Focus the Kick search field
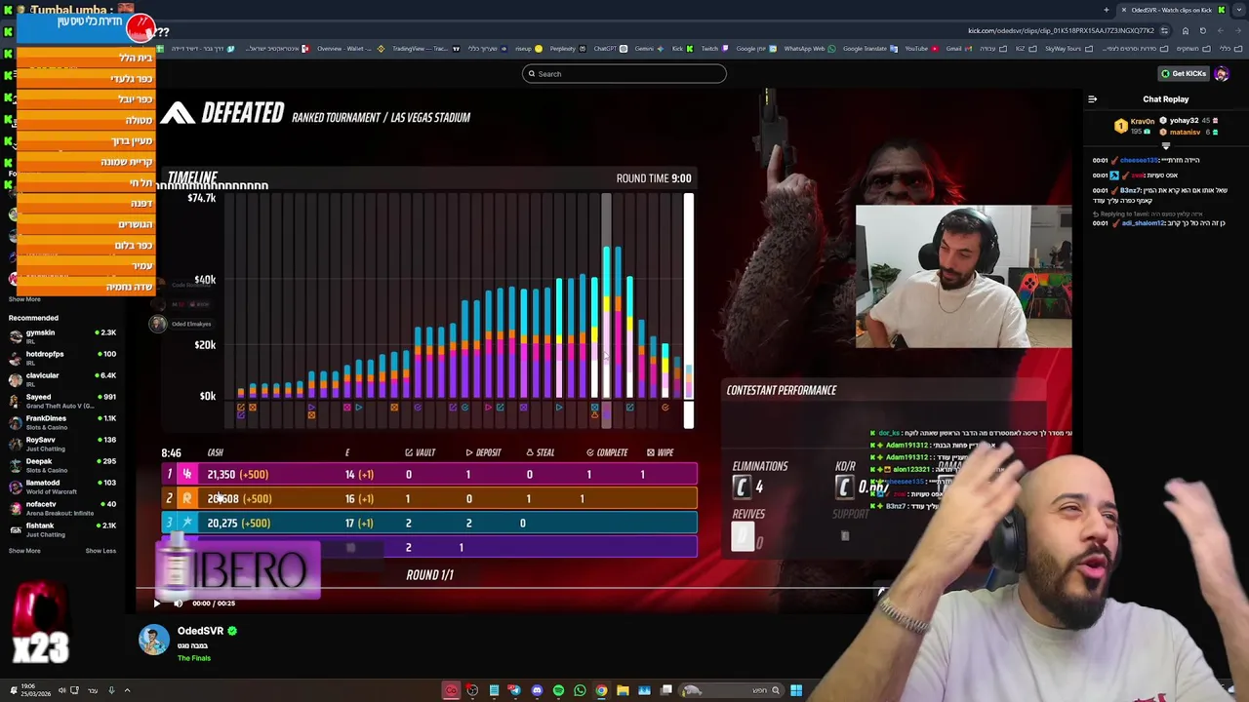1249x702 pixels. coord(624,74)
